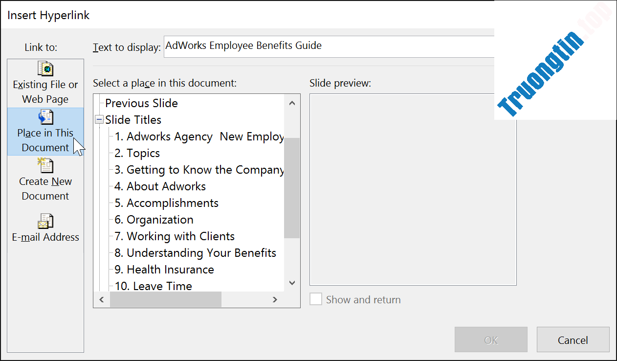This screenshot has height=361, width=617.
Task: Select '8. Understanding Your Benefits' slide
Action: tap(196, 253)
